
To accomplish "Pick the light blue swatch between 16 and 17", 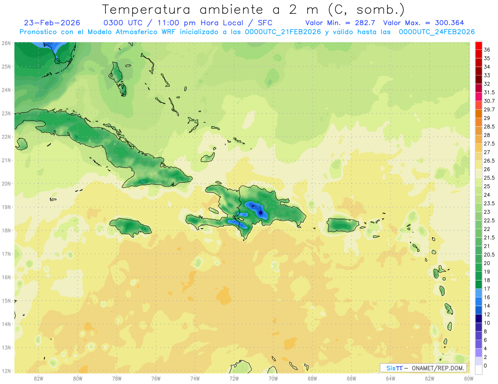I will click(478, 292).
